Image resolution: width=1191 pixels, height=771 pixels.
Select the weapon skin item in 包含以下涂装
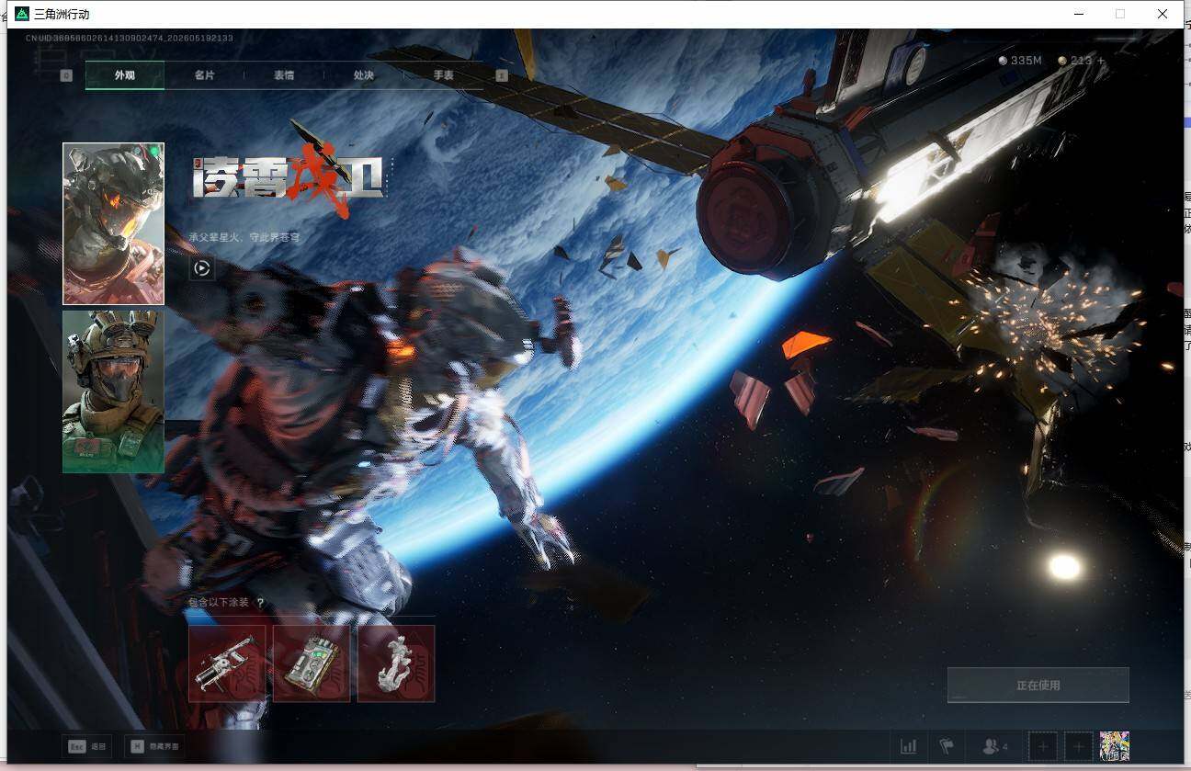(x=227, y=663)
